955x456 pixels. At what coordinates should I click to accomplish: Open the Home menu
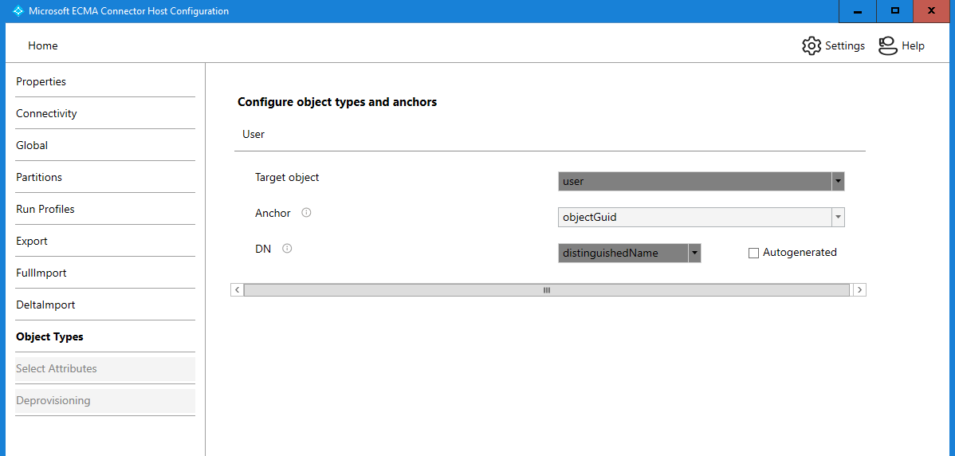(x=43, y=46)
